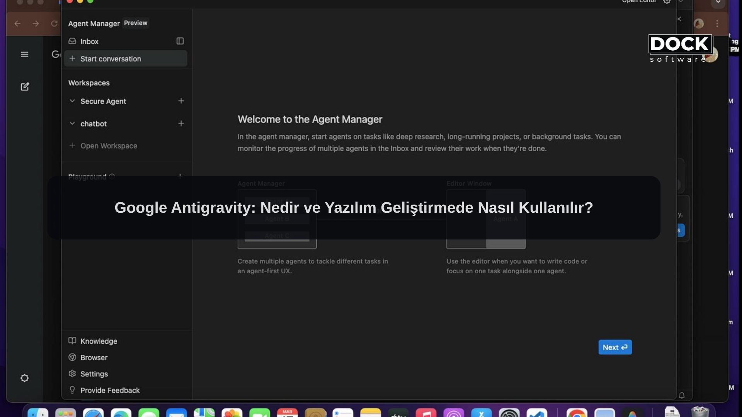Click the Settings gear icon in sidebar
Screen dimensions: 742x417
coord(72,373)
